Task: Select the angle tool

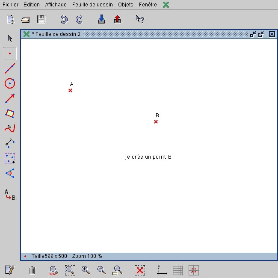Action: point(9,173)
